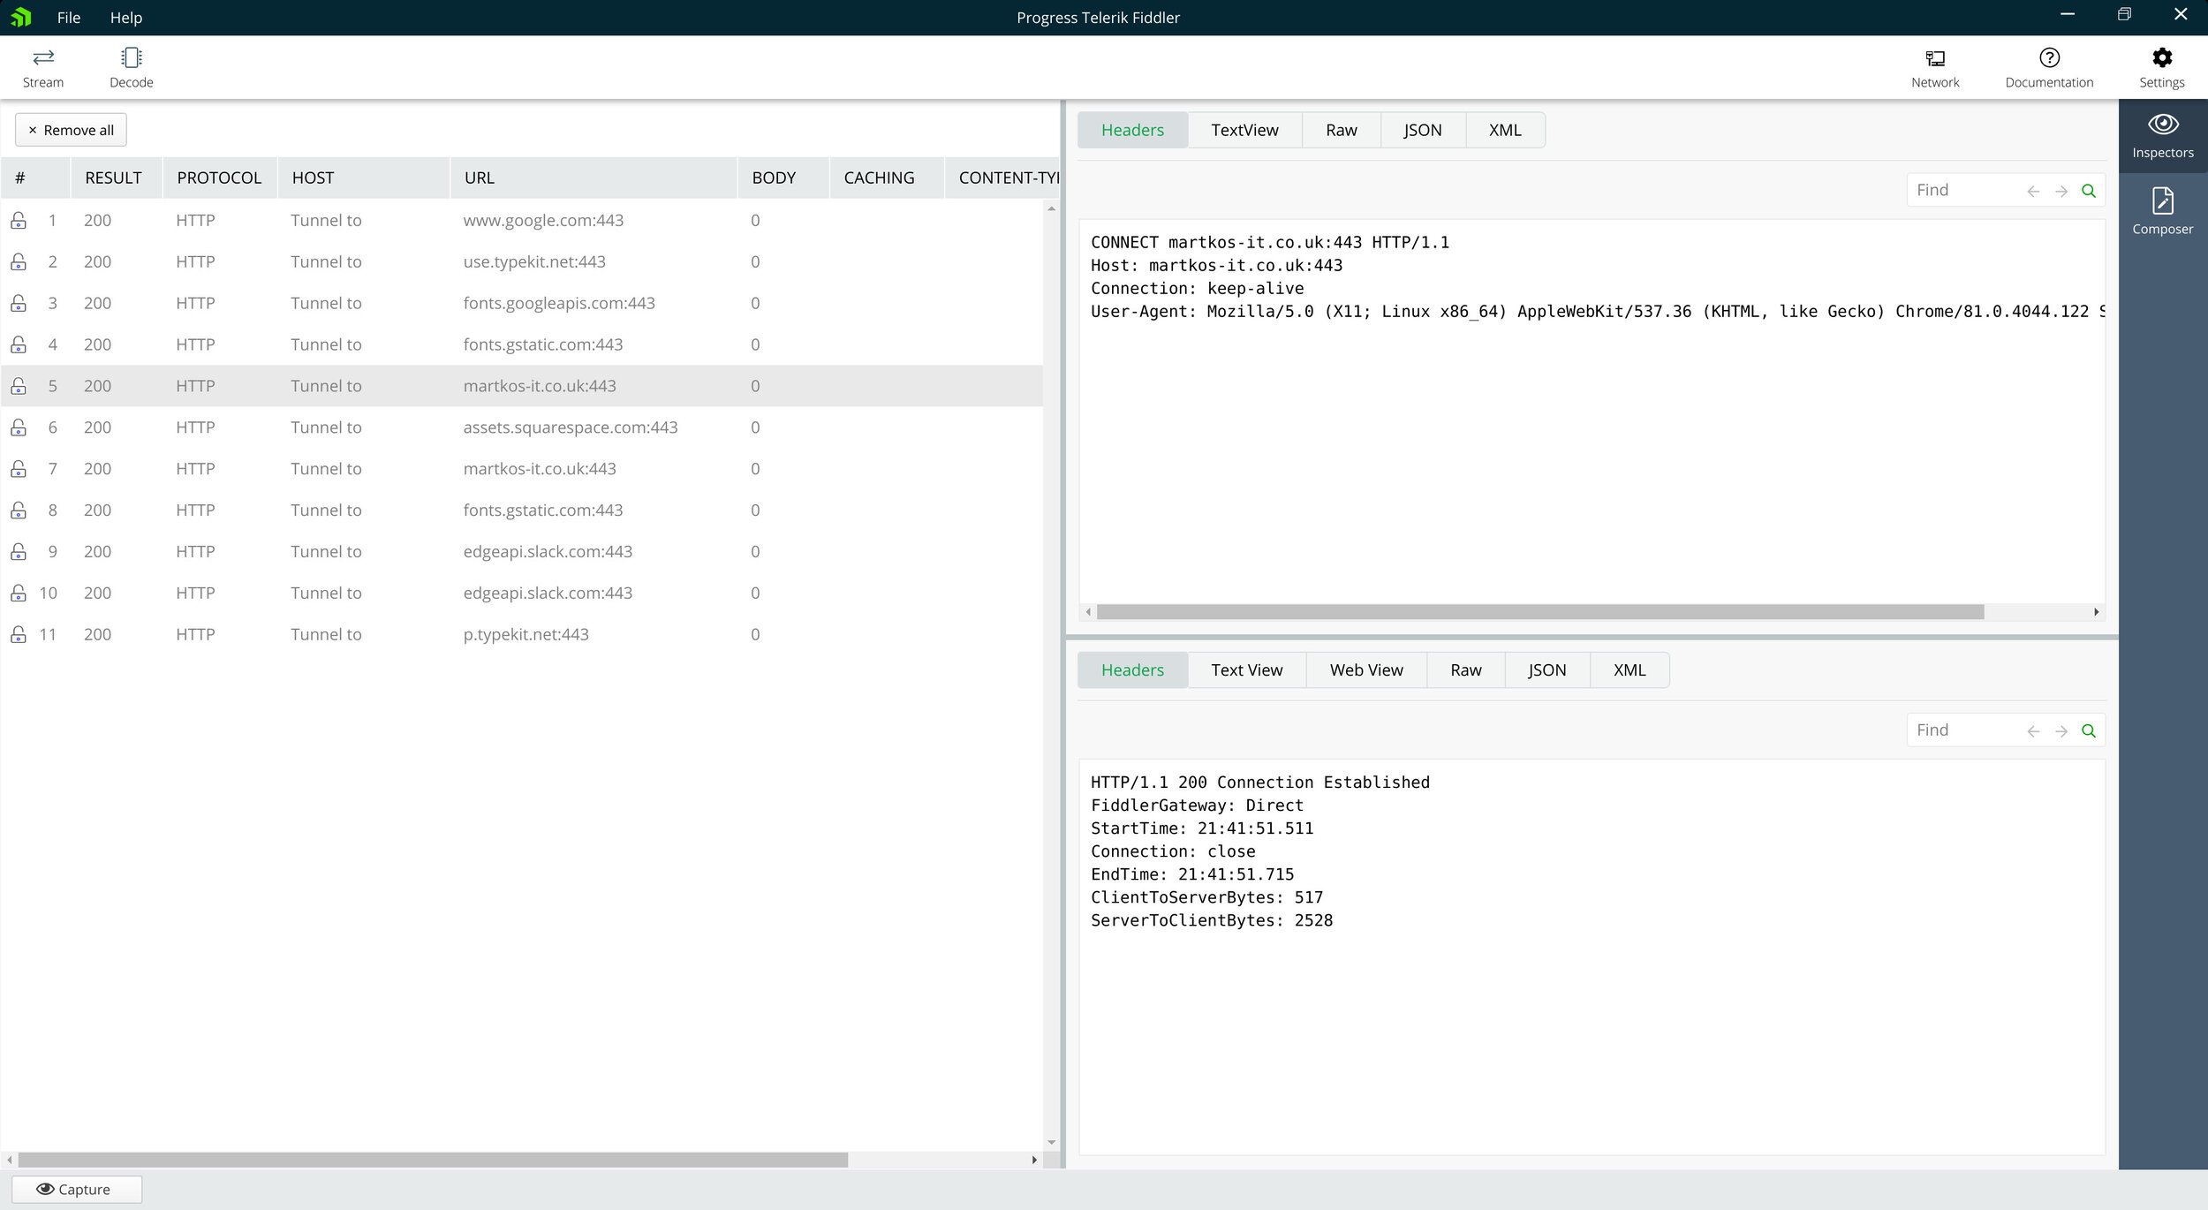Click request Find search magnifier icon
The image size is (2208, 1210).
point(2088,191)
